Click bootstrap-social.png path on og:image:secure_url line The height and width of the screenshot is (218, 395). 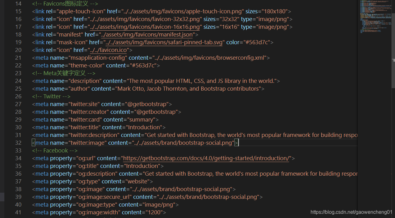(209, 197)
